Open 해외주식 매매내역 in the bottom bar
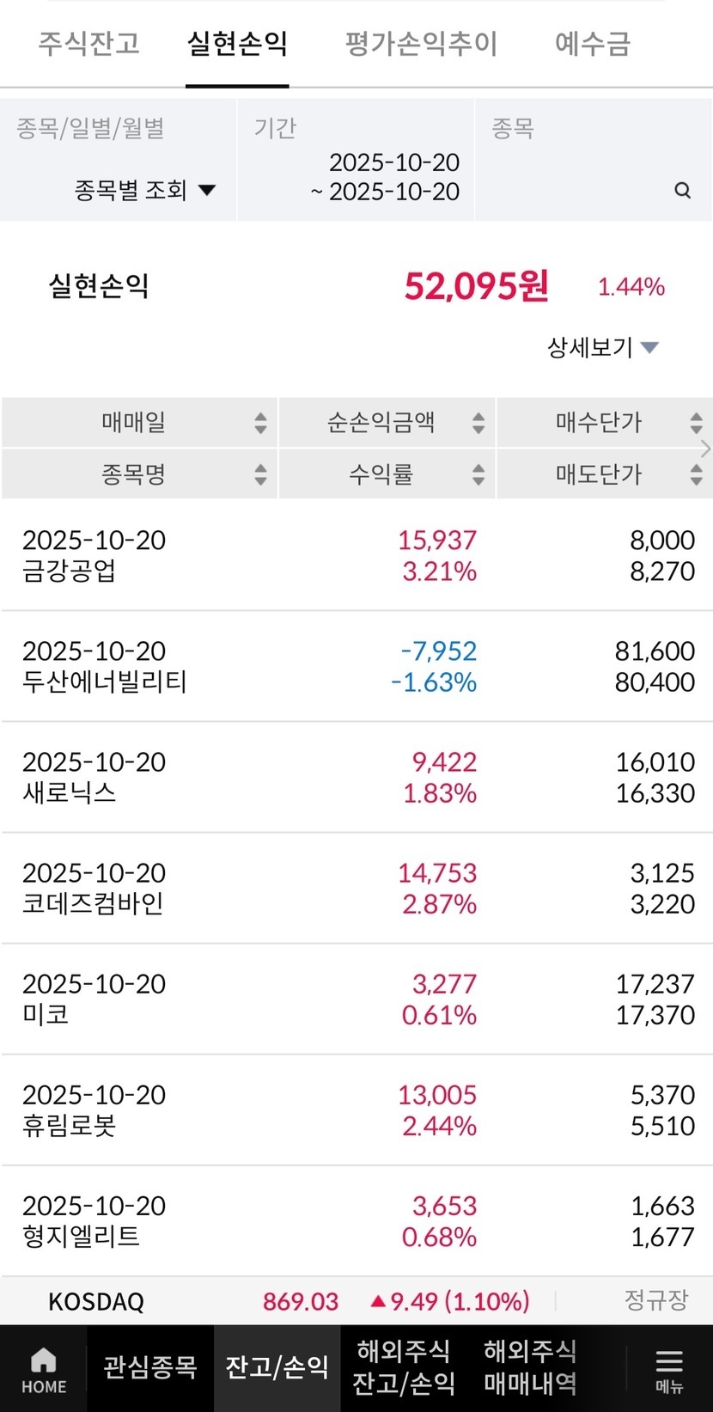 (x=530, y=1367)
